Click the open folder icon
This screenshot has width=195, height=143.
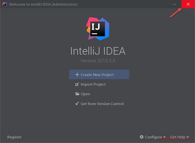coord(77,94)
